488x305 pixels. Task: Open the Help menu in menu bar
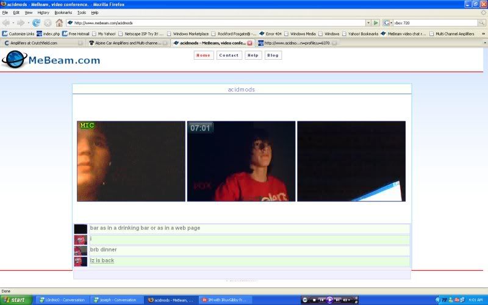coord(95,13)
